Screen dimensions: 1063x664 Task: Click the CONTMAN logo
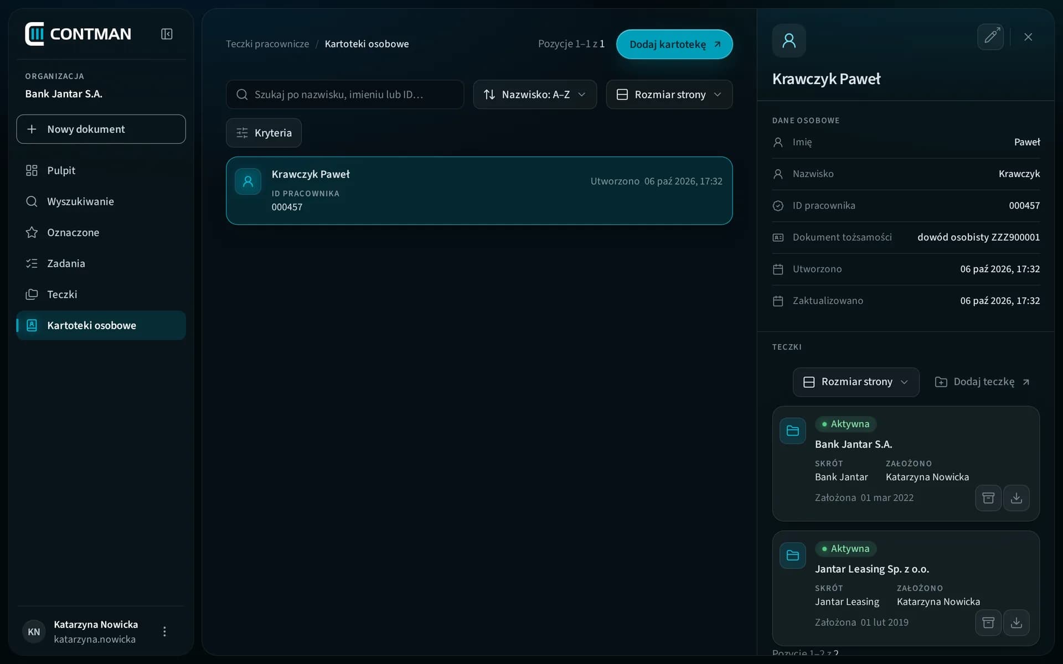pos(78,34)
